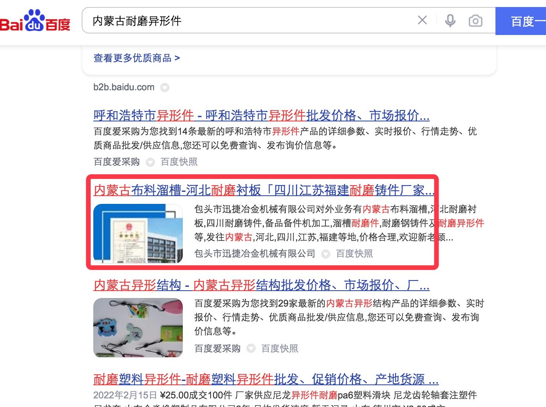Screen dimensions: 546x407
Task: Open the Baidu logo homepage
Action: 35,21
